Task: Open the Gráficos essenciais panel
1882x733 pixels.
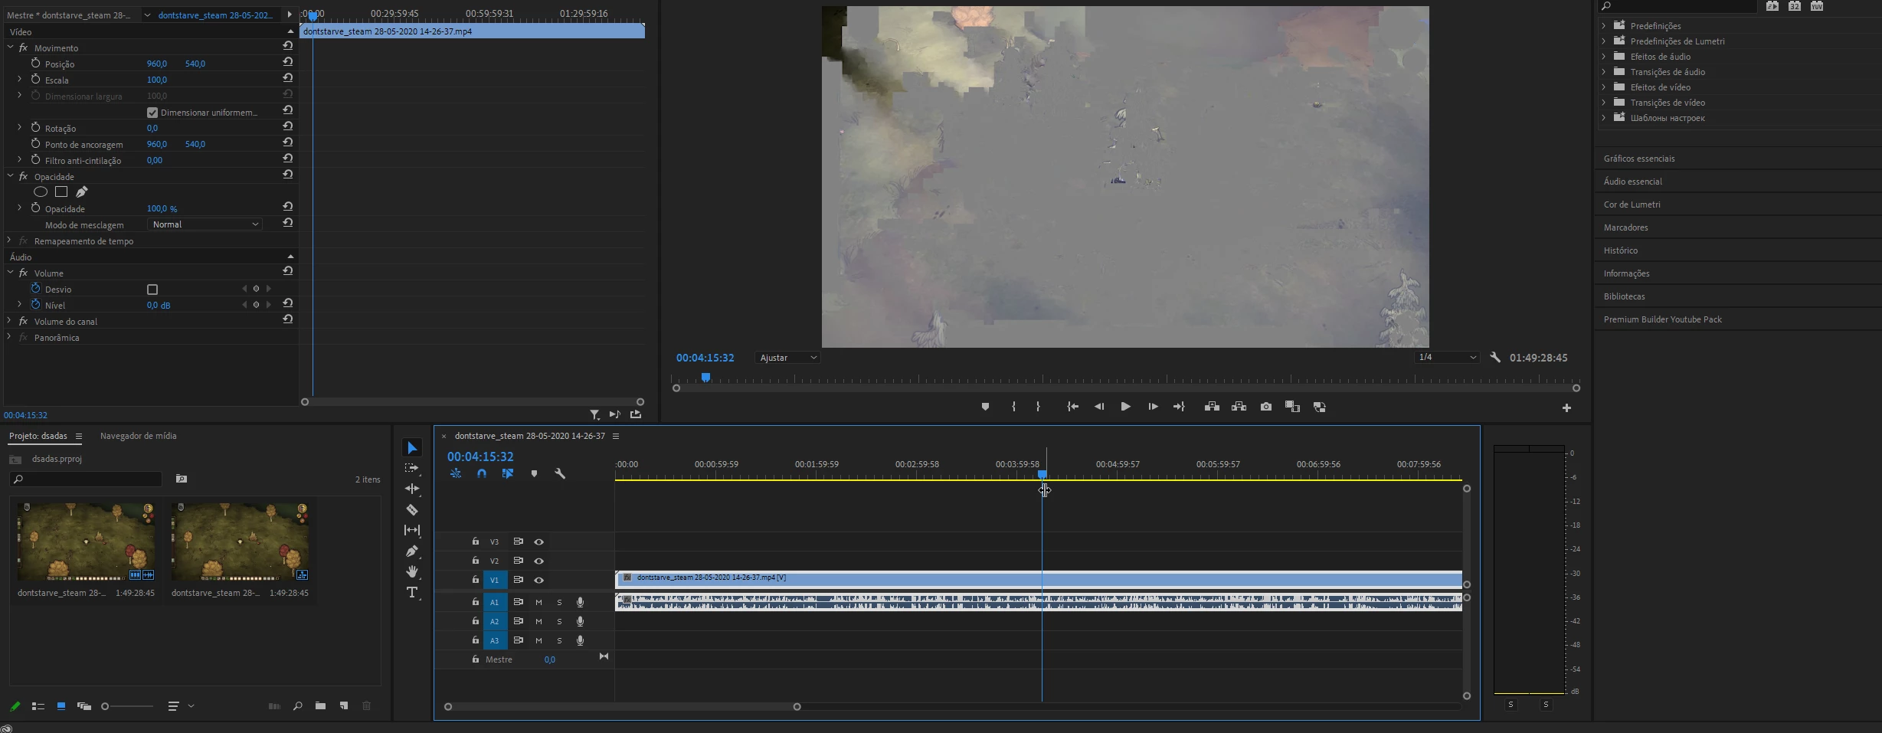Action: pos(1639,159)
